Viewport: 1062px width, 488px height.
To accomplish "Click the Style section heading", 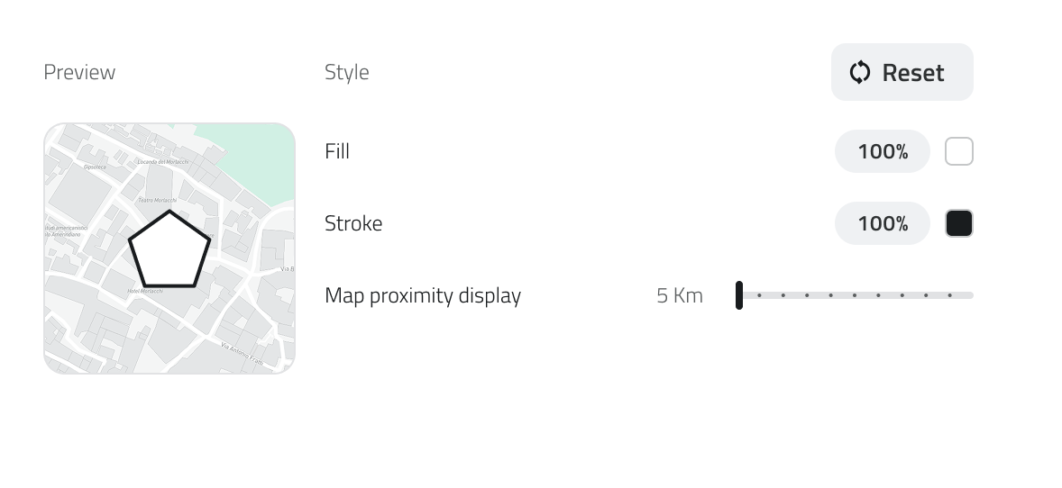I will [347, 72].
